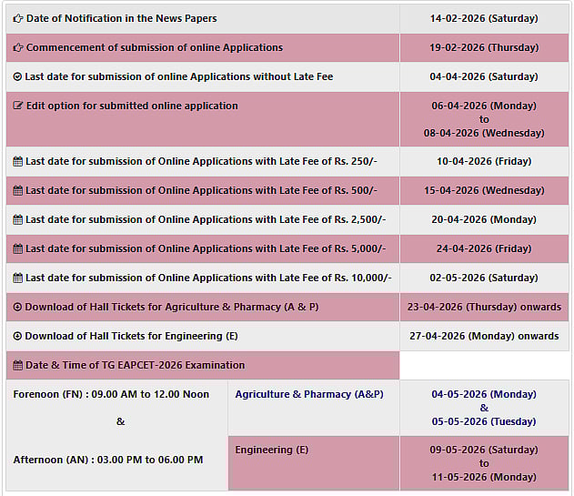This screenshot has height=496, width=574.
Task: Click the calendar icon for Late Fee Rs. 5,000/-
Action: 17,249
